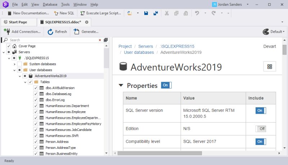Open the Edit menu
The height and width of the screenshot is (165, 288).
[24, 4]
